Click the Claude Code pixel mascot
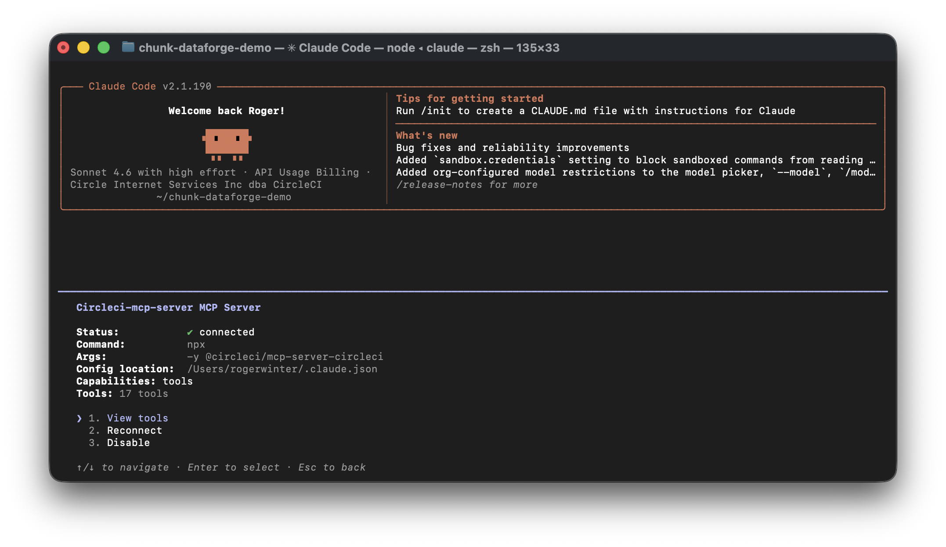 click(227, 144)
